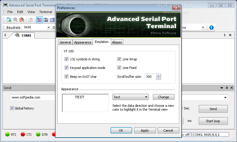Toggle 132 symbols in string checkbox

66,59
